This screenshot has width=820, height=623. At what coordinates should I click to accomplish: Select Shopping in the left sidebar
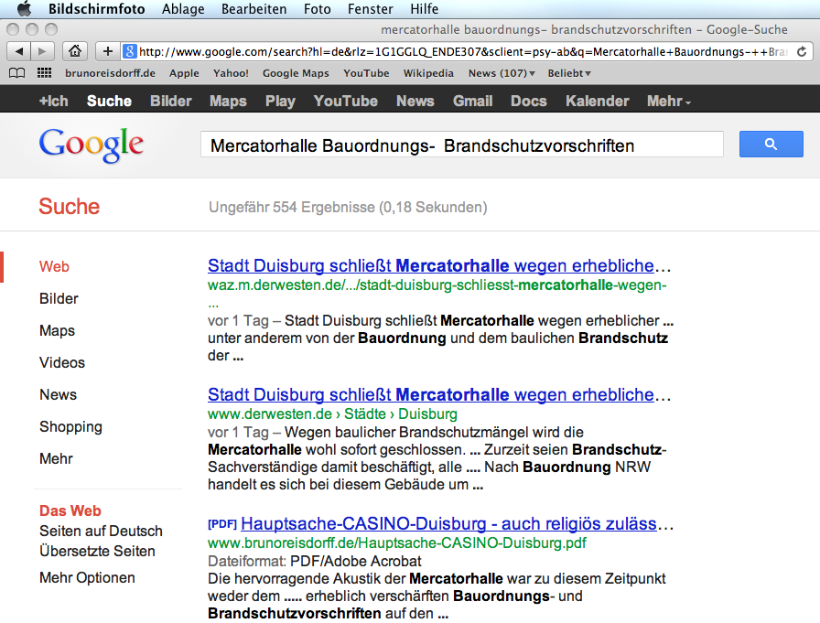(70, 426)
